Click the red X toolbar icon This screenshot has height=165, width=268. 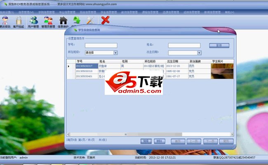[105, 20]
